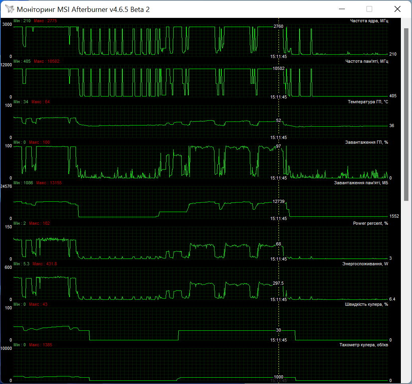Select the 'Завантаження ГП, %' graph title
Viewport: 412px width, 384px height.
(367, 142)
